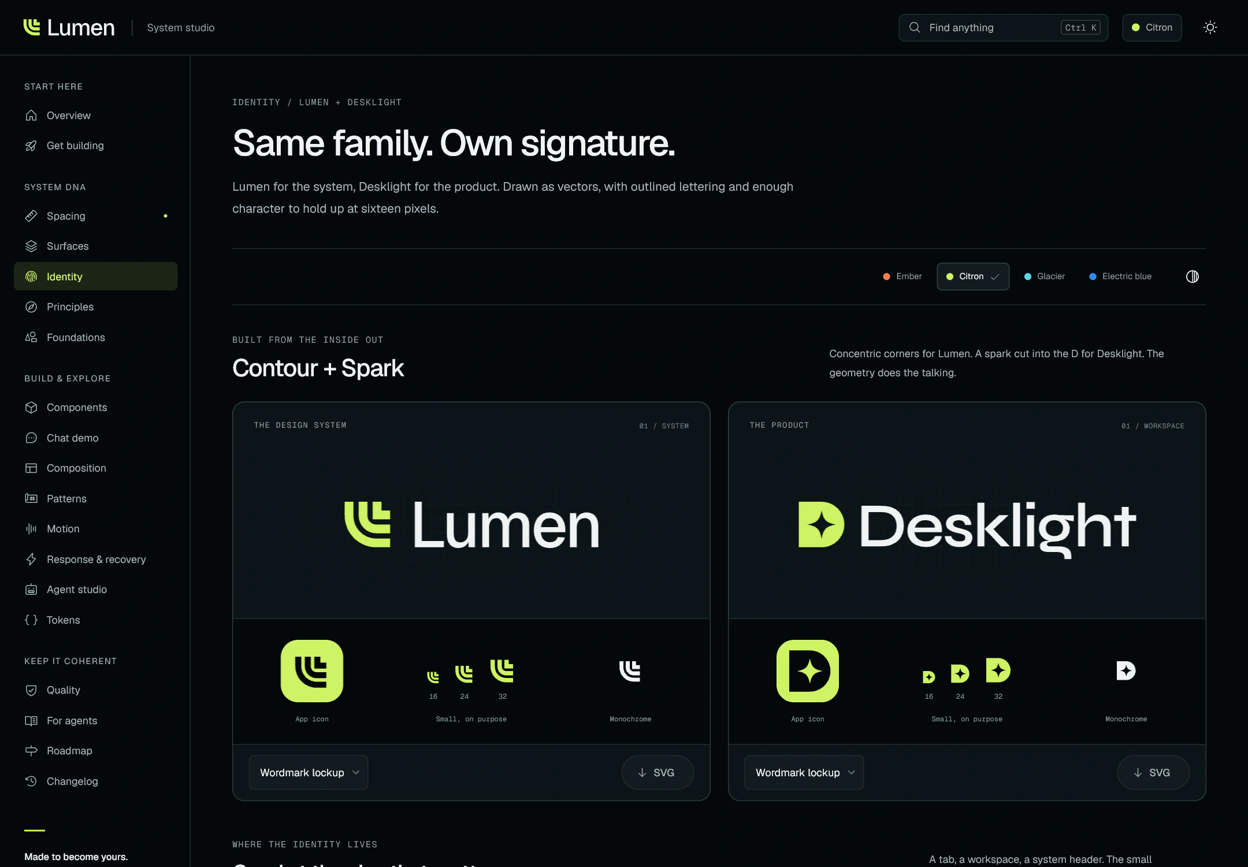The width and height of the screenshot is (1248, 867).
Task: Click the Desklight Monochrome logo mark
Action: [1126, 671]
